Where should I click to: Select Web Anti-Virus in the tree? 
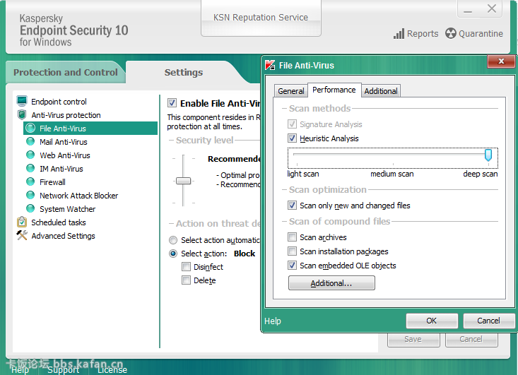click(x=65, y=155)
